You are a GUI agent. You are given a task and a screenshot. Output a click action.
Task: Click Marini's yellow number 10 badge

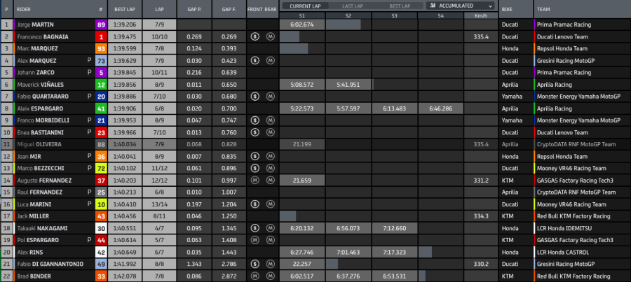click(x=102, y=204)
